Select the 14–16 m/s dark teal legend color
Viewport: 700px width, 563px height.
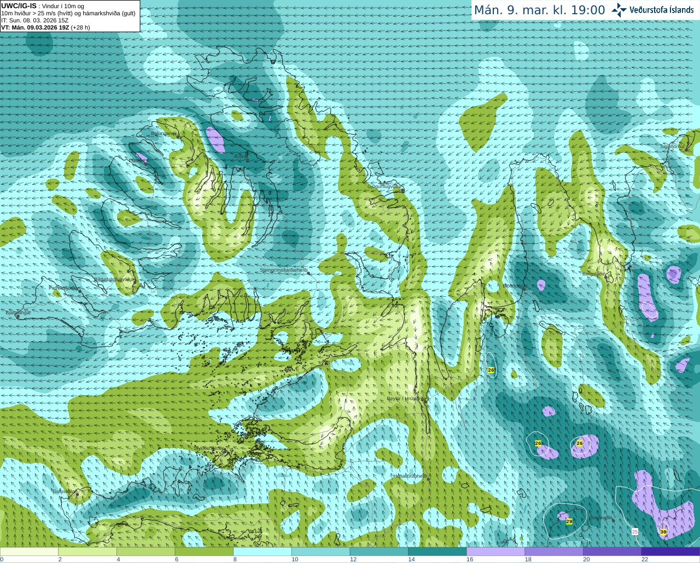coord(437,552)
